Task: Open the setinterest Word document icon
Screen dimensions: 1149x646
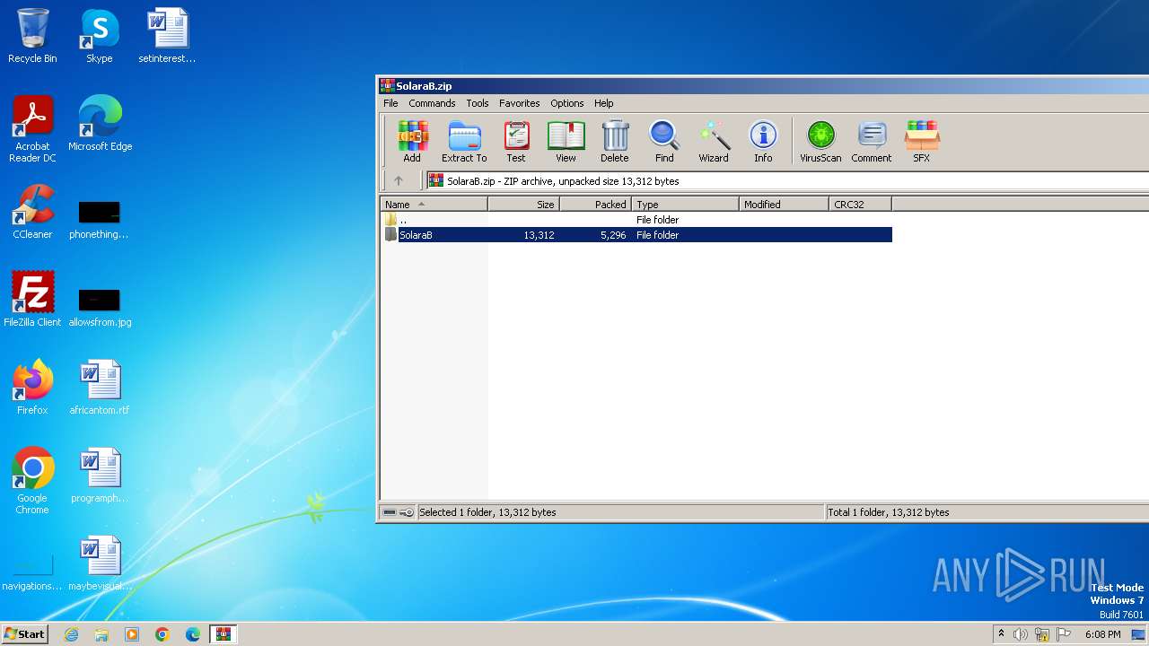Action: 168,36
